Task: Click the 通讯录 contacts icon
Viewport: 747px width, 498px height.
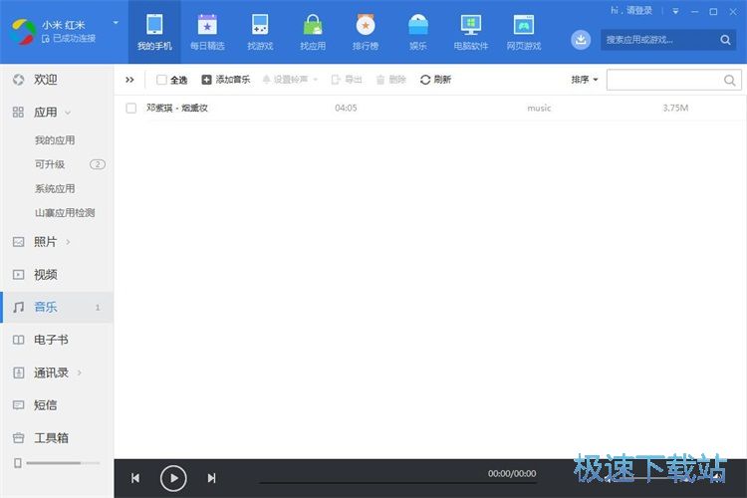Action: point(18,373)
